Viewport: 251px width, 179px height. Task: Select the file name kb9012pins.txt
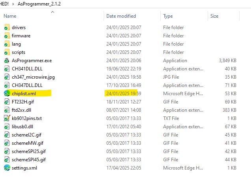tap(27, 118)
